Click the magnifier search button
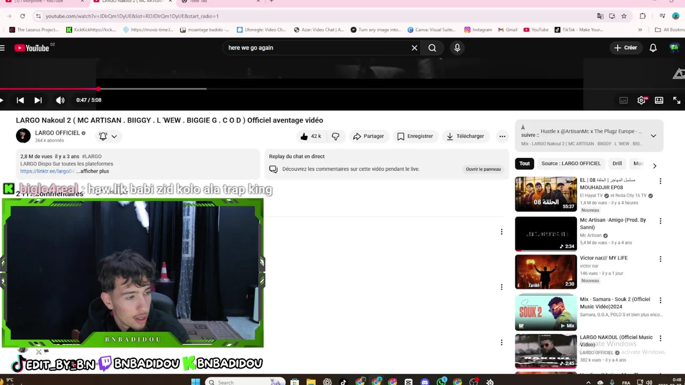This screenshot has height=385, width=685. coord(432,48)
